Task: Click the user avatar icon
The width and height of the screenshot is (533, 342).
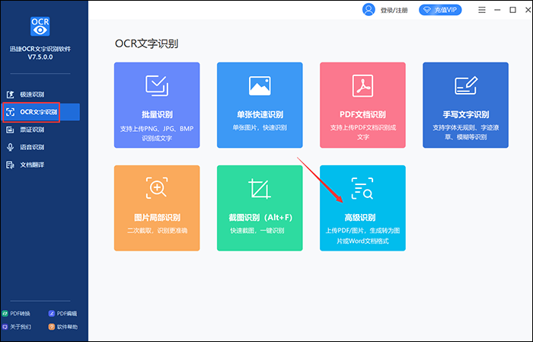Action: tap(369, 10)
